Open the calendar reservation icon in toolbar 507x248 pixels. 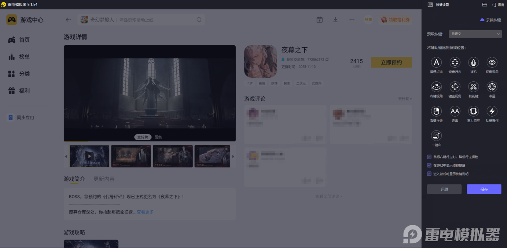[x=319, y=20]
